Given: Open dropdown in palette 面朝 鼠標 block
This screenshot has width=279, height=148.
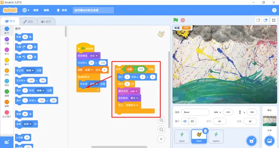Looking at the screenshot, I should [x=28, y=124].
